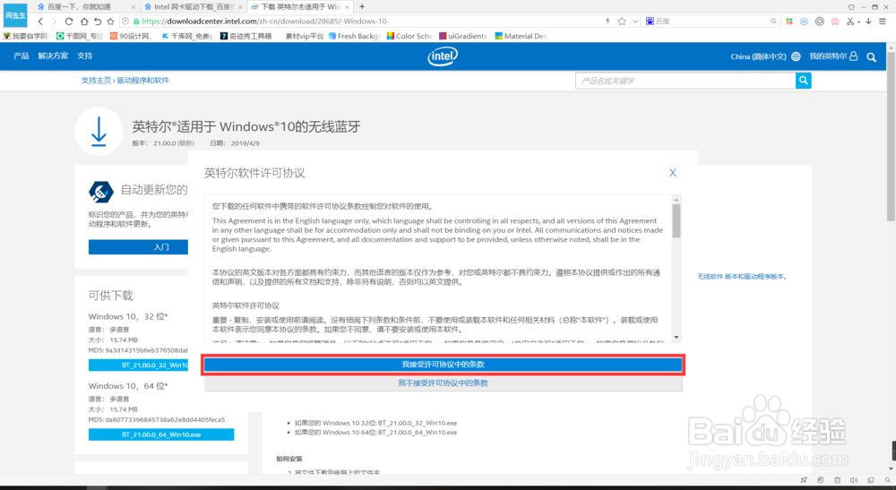Switch to the Intel 网卡驱动下载 tab
This screenshot has height=490, width=896.
192,7
